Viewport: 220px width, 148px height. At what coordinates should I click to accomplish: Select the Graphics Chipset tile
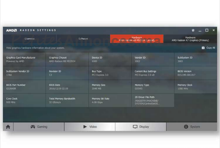67,59
